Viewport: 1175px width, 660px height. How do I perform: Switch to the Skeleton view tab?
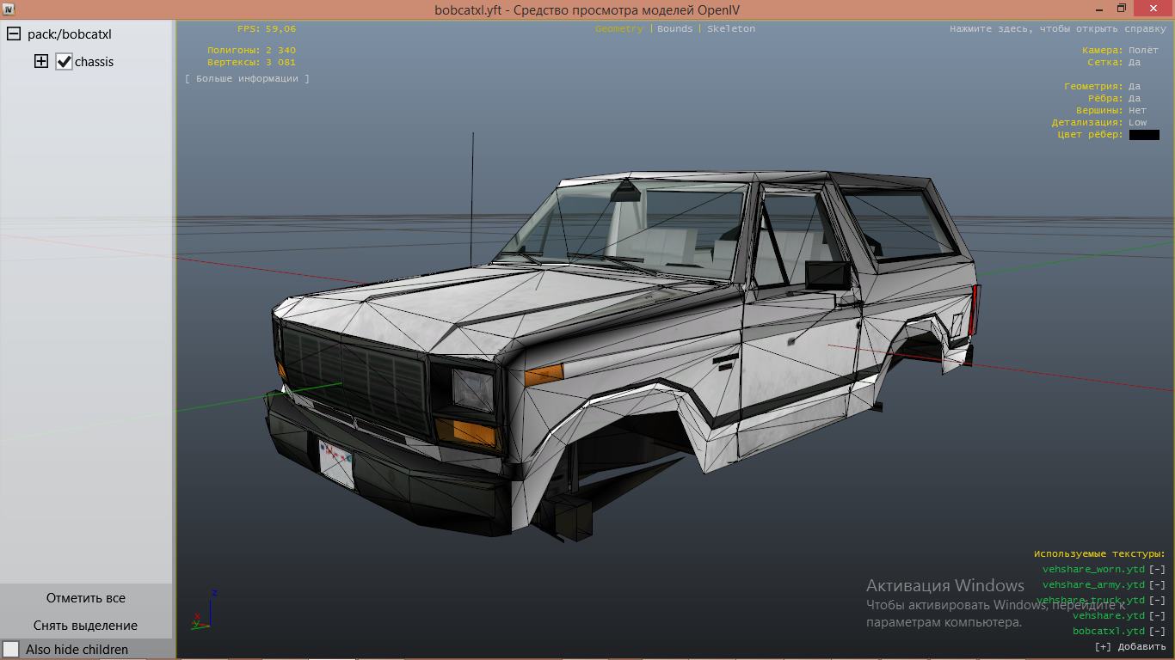730,28
